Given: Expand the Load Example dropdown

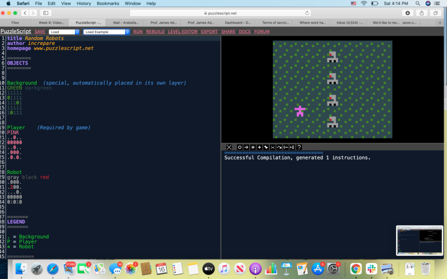Looking at the screenshot, I should pyautogui.click(x=107, y=32).
